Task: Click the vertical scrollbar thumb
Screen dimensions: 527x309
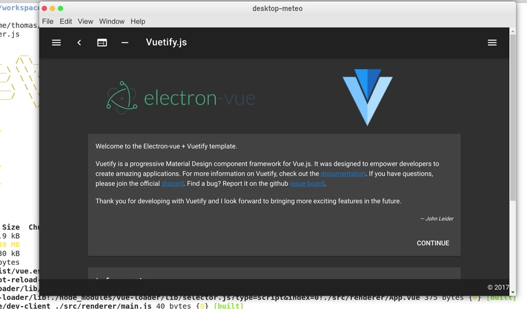Action: pos(513,118)
